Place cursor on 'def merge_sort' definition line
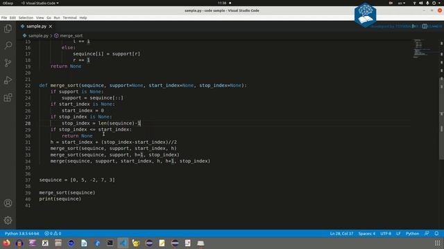Image resolution: width=444 pixels, height=249 pixels. (x=143, y=85)
